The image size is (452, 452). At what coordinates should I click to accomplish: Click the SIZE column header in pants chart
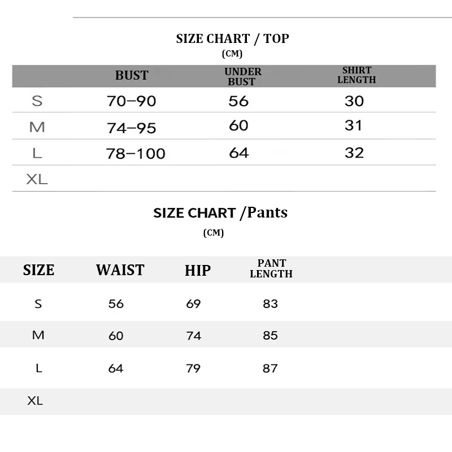(38, 270)
